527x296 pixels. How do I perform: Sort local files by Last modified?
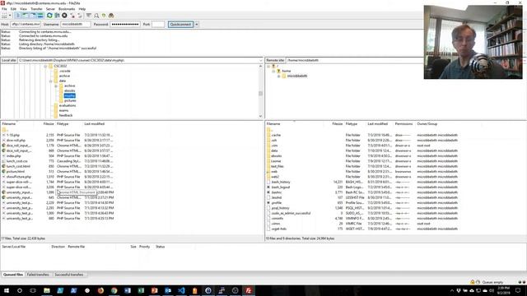click(x=95, y=124)
